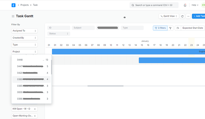Open the three-dots more options menu

[188, 16]
